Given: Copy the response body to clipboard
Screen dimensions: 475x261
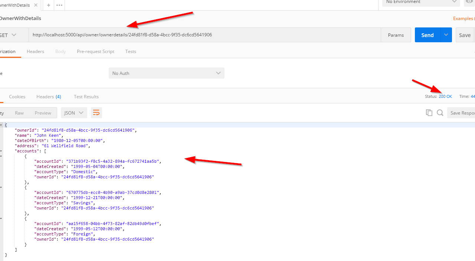Looking at the screenshot, I should pos(429,113).
